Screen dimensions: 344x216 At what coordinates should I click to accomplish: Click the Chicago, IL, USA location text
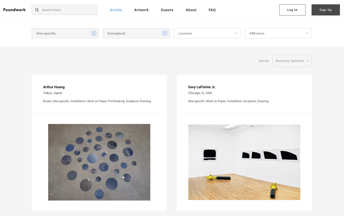tap(200, 93)
